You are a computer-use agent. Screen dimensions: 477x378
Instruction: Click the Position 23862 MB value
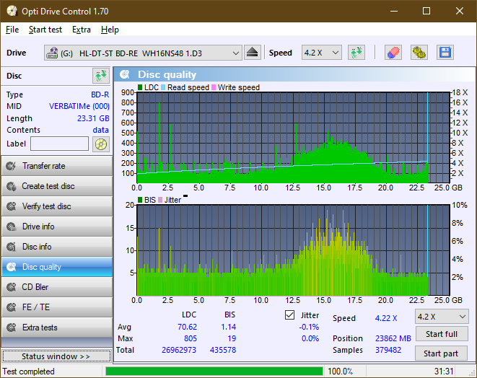point(393,338)
